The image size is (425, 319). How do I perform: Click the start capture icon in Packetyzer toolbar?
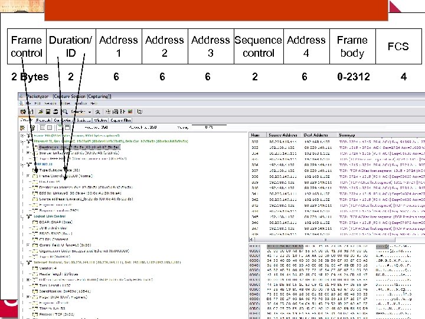23,112
